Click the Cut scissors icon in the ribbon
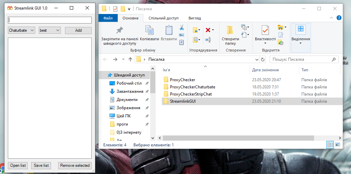 (182, 27)
